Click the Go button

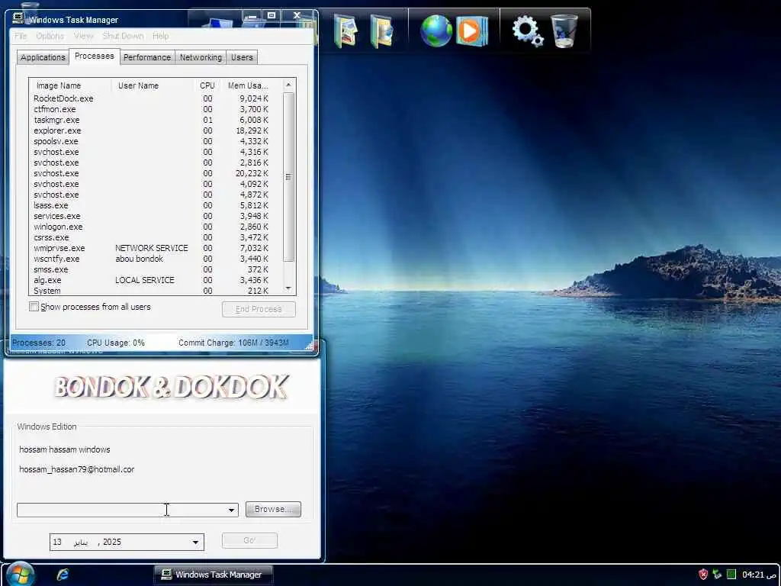249,540
